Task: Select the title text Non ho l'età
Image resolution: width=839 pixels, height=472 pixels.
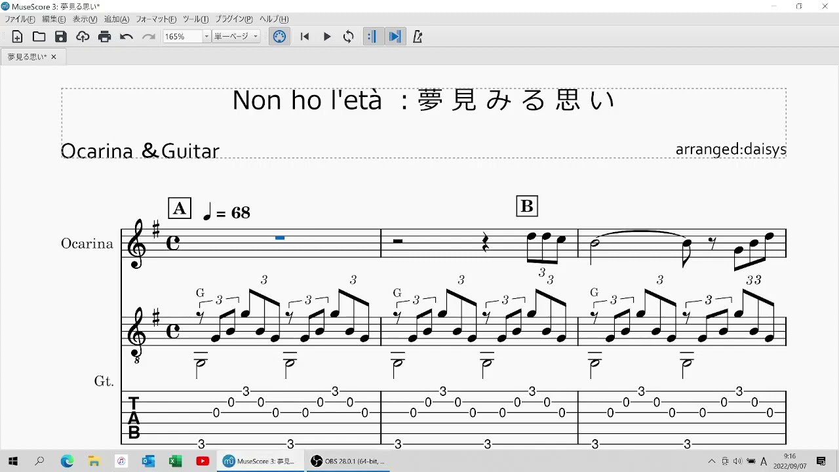Action: [x=307, y=100]
